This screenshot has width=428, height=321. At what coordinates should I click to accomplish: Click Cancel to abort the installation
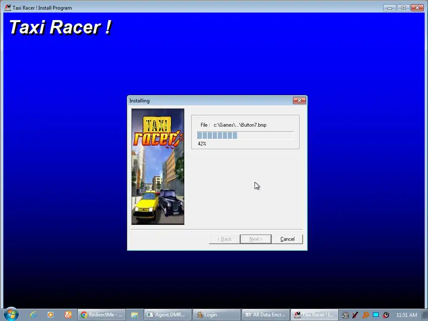[287, 239]
